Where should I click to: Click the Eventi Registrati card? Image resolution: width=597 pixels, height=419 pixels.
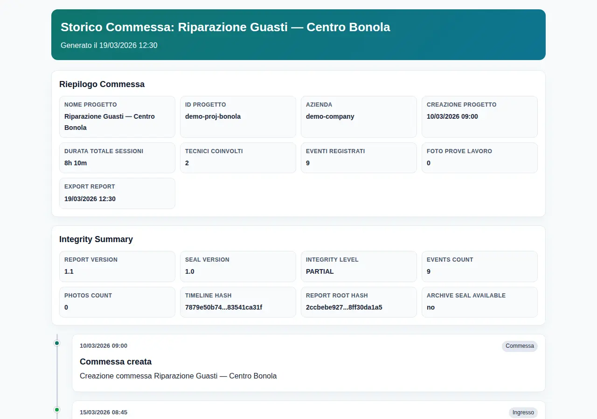358,157
